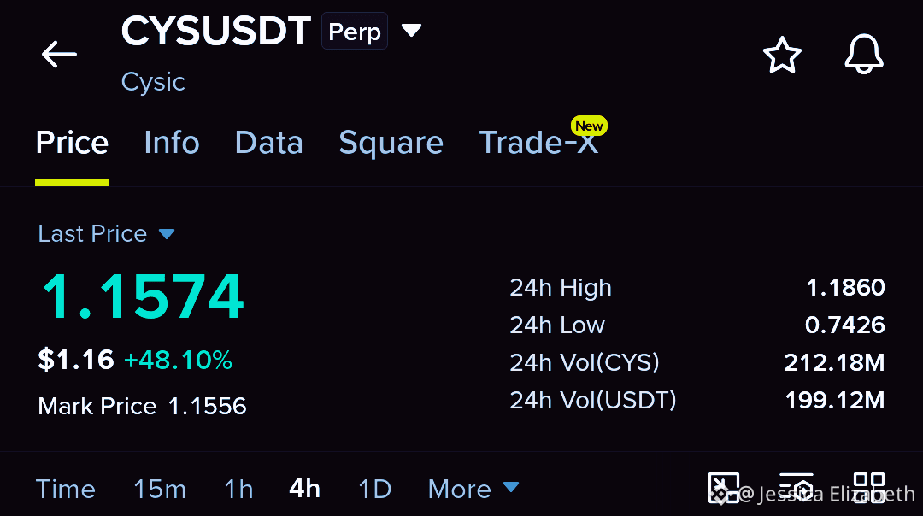Select the 1h chart interval
This screenshot has width=923, height=516.
point(238,489)
